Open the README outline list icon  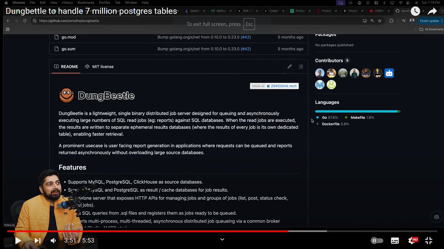click(301, 66)
